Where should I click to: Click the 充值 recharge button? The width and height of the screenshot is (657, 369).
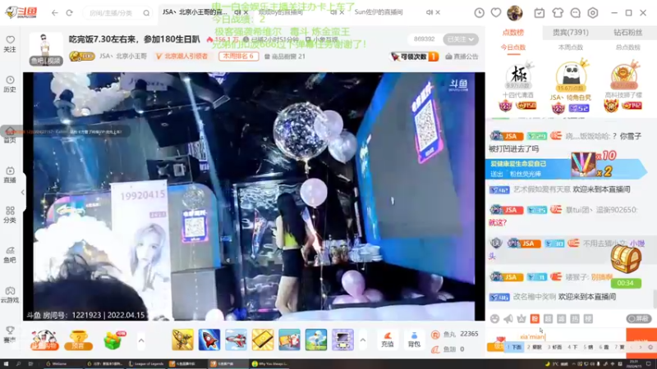(x=388, y=339)
